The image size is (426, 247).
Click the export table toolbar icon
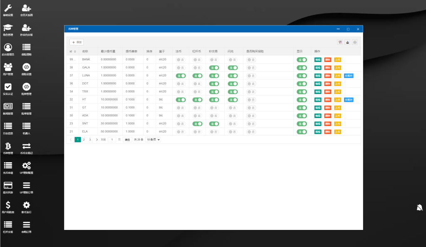[x=347, y=42]
